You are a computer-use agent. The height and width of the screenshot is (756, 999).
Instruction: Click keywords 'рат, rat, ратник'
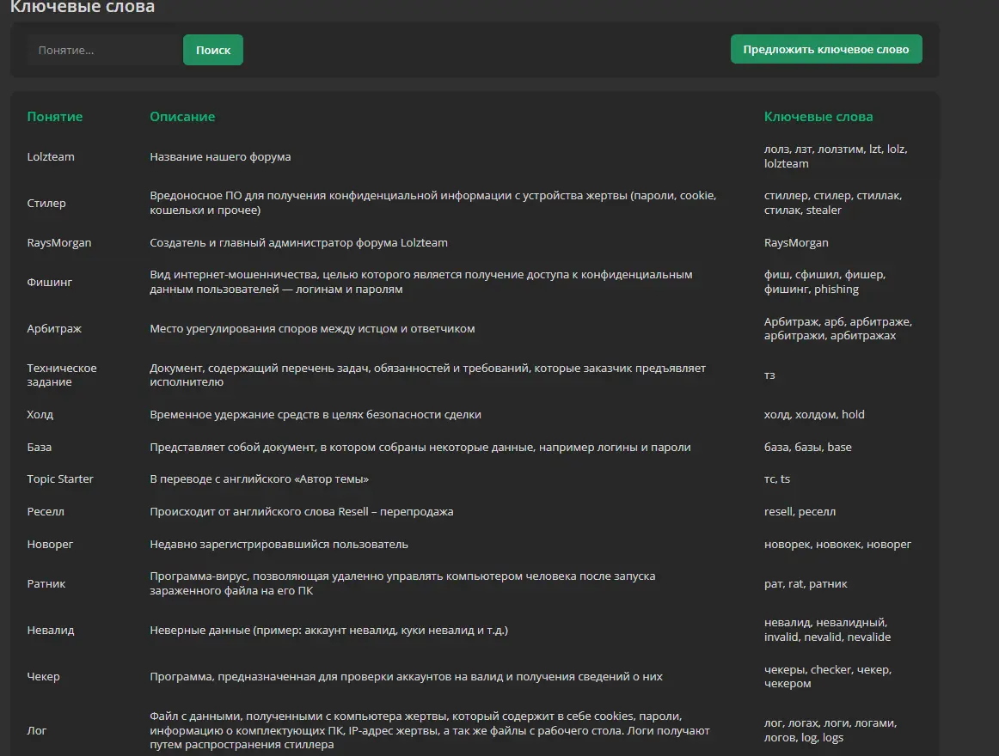click(806, 584)
